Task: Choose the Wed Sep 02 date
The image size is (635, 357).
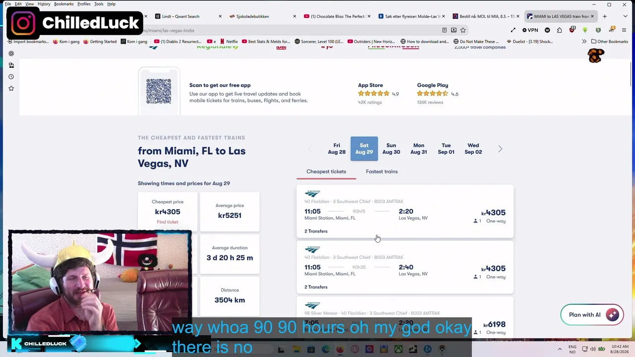Action: tap(473, 149)
